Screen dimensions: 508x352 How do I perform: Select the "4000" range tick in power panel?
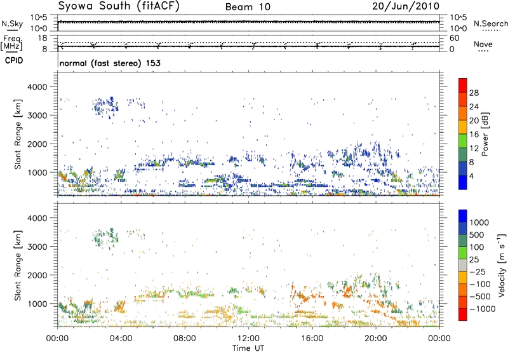click(37, 87)
